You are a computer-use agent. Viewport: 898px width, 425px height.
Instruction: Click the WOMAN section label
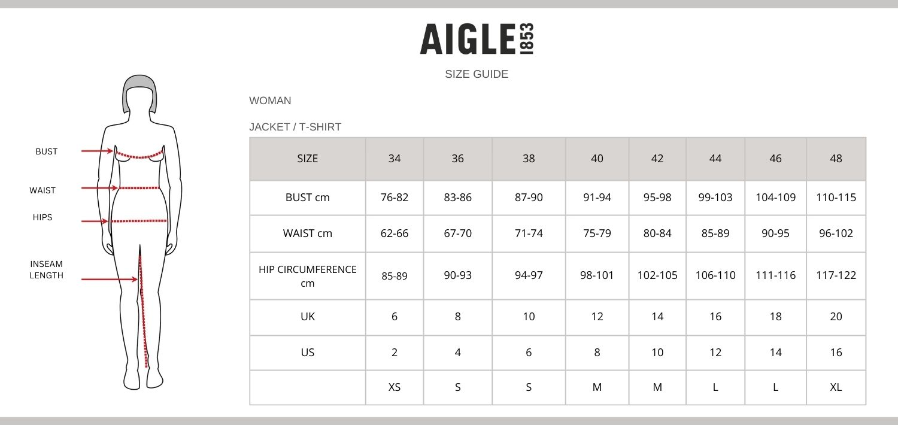270,101
